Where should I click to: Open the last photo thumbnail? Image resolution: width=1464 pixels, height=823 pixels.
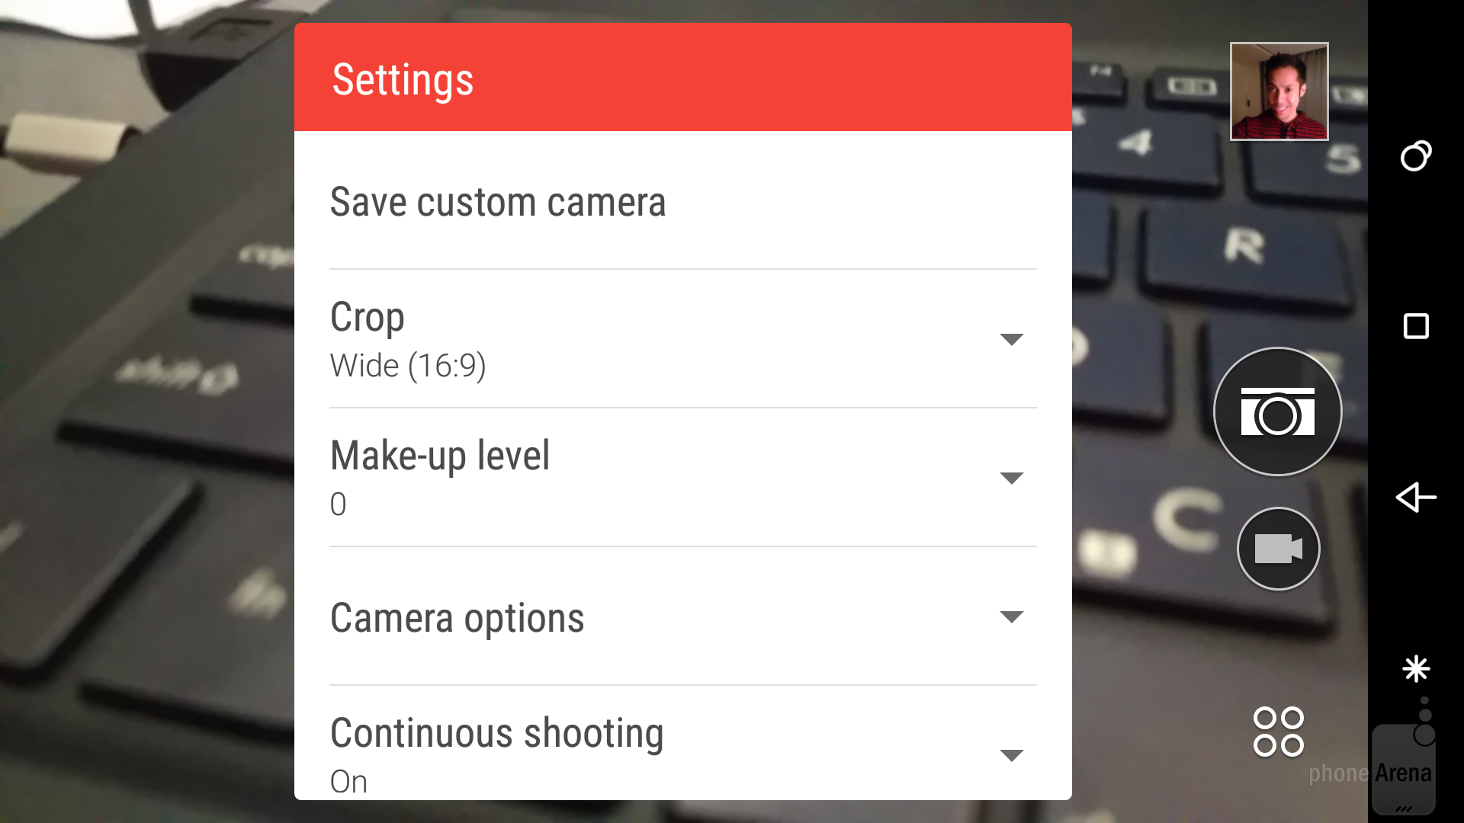[1279, 91]
